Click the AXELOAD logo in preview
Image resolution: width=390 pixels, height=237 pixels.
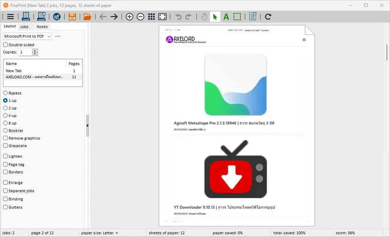186,39
